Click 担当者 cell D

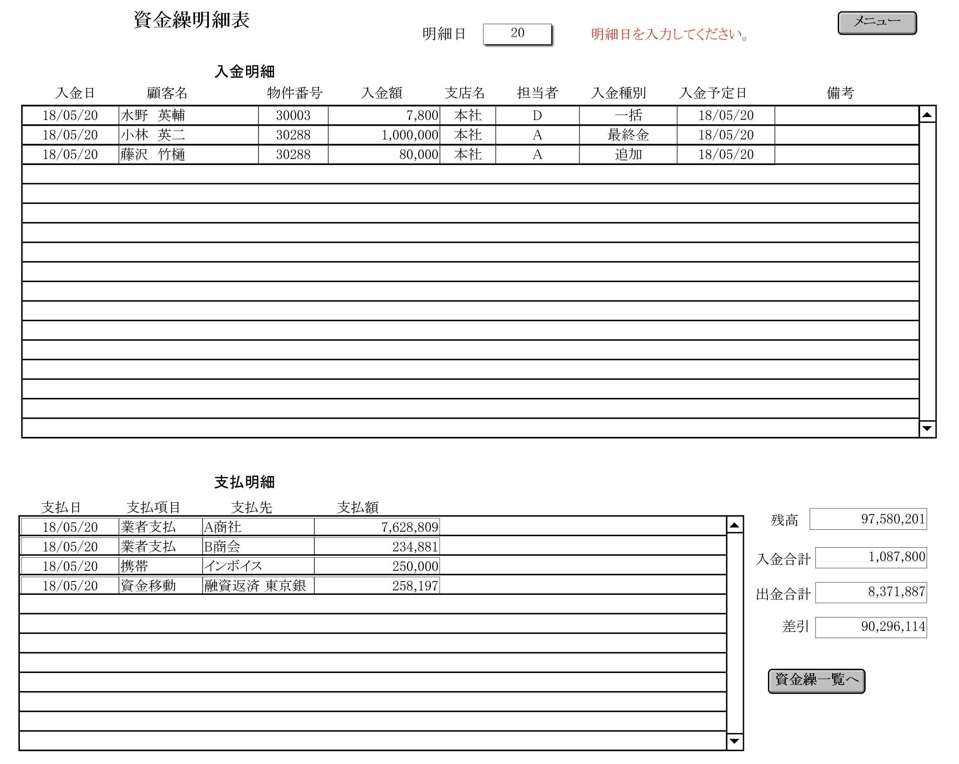click(537, 115)
